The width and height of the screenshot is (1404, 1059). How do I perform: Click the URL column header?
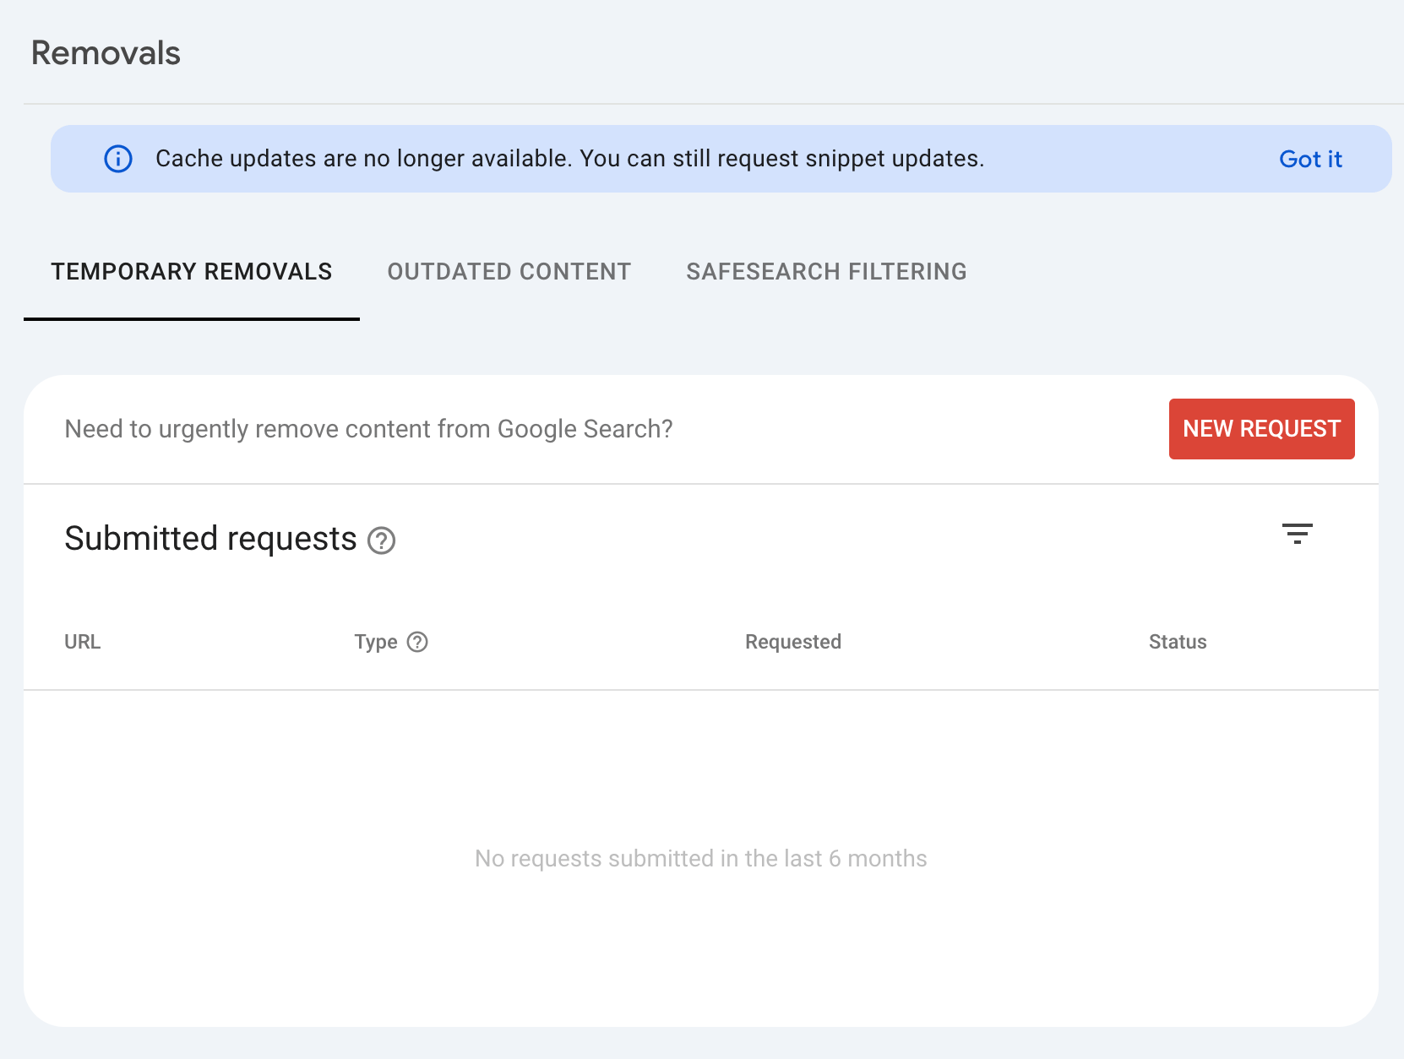82,642
